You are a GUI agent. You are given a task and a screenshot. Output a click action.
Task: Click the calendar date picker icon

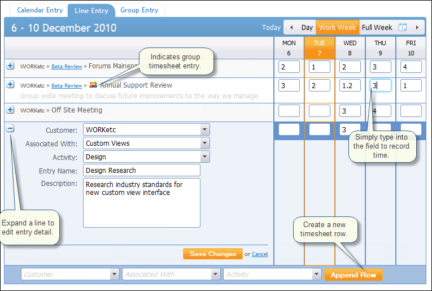click(403, 27)
